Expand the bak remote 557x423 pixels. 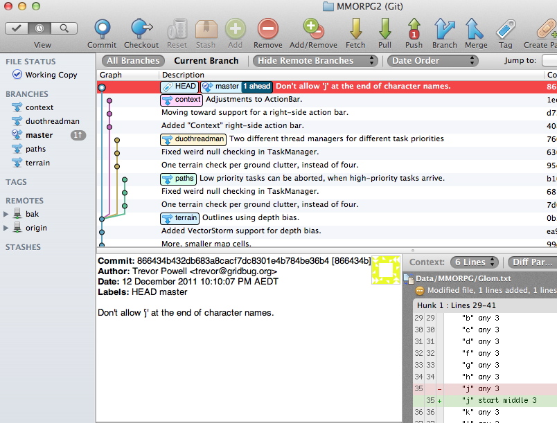pos(6,214)
